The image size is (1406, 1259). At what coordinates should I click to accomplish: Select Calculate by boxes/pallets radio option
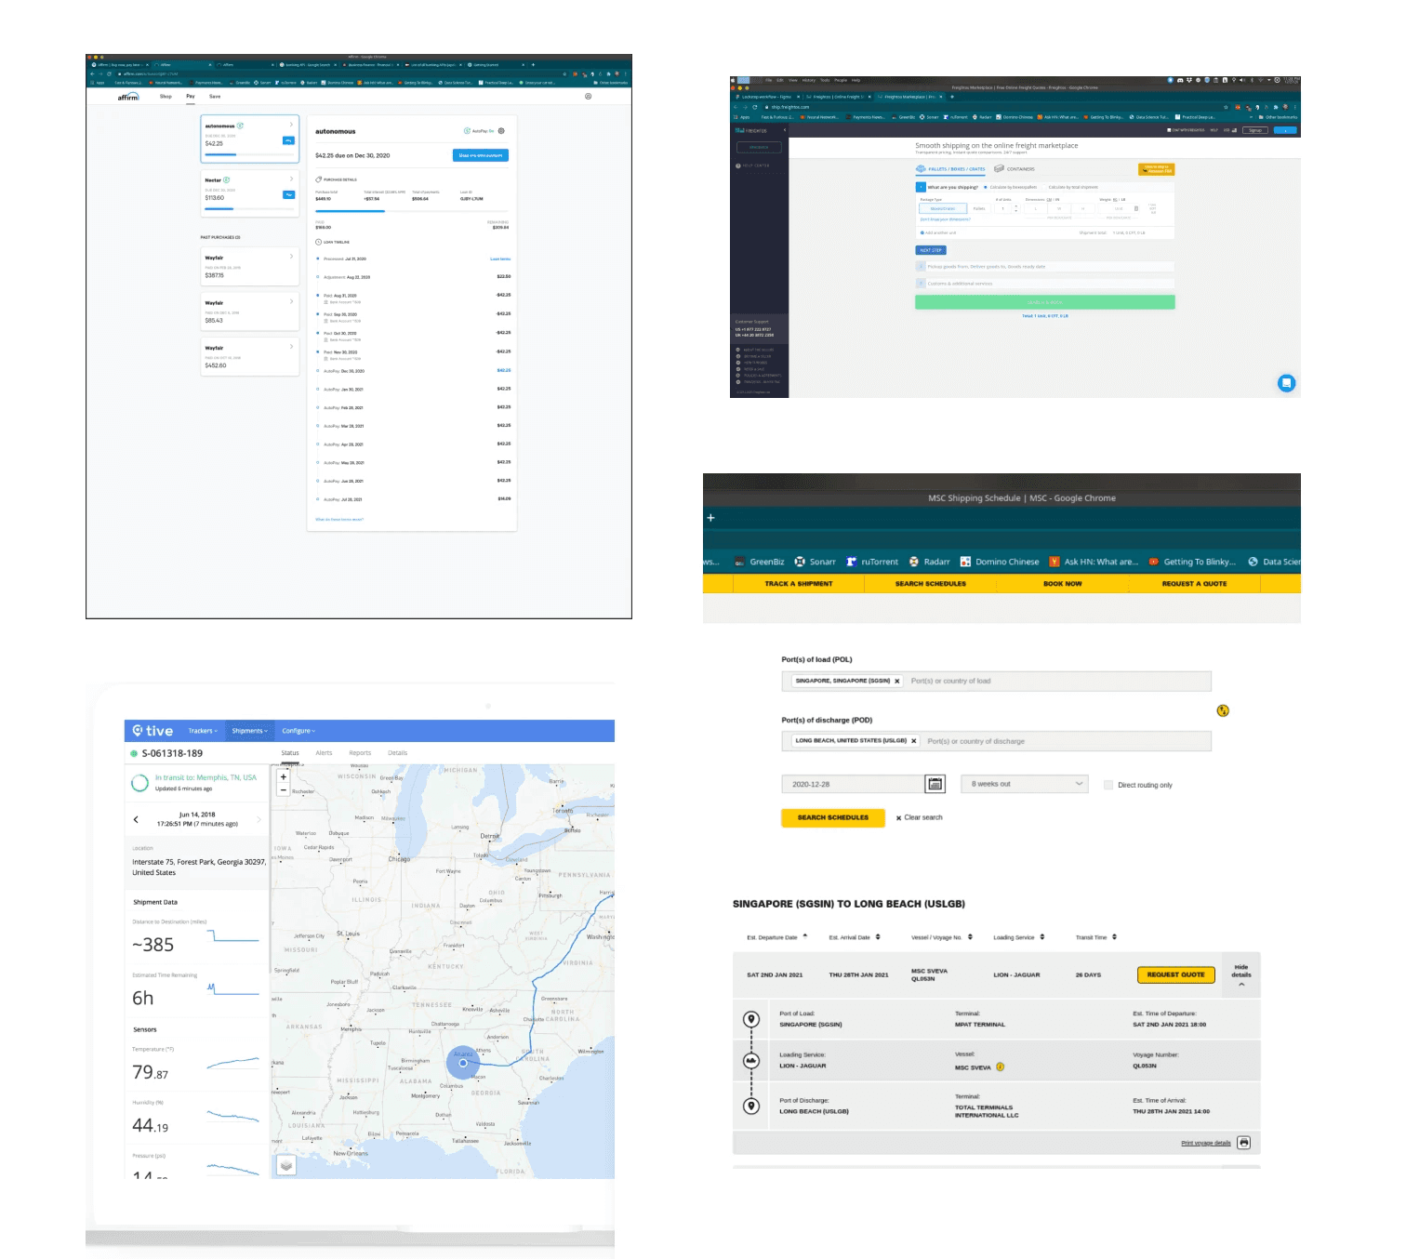pyautogui.click(x=986, y=187)
